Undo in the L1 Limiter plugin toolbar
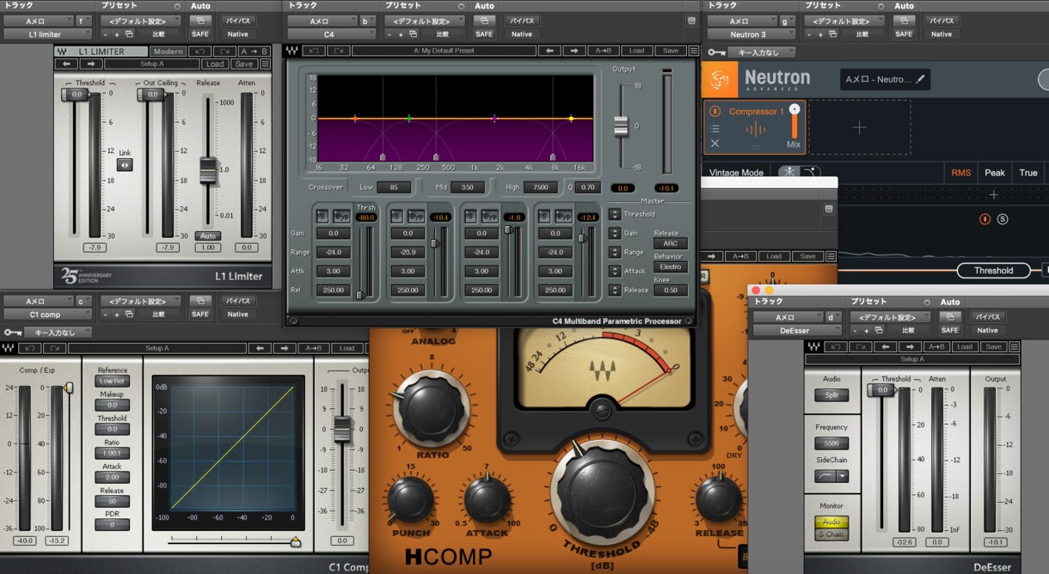 (200, 52)
